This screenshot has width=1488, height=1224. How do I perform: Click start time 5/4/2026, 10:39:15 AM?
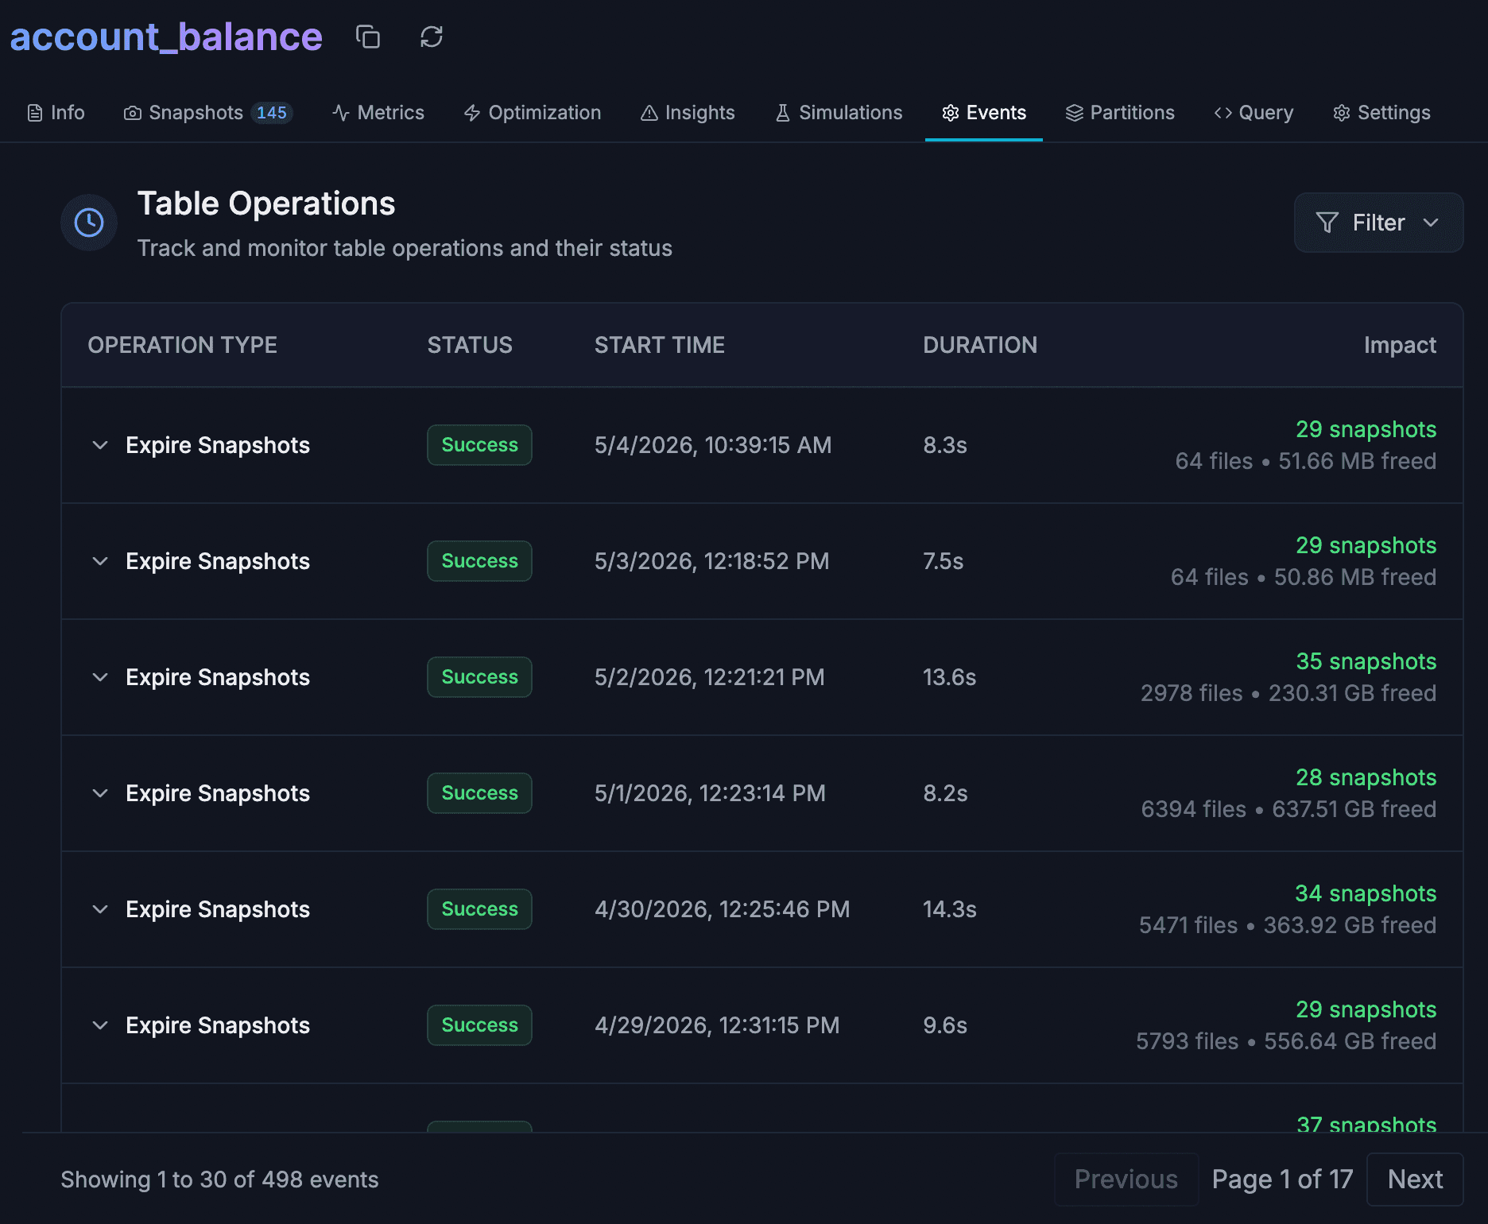pos(713,445)
